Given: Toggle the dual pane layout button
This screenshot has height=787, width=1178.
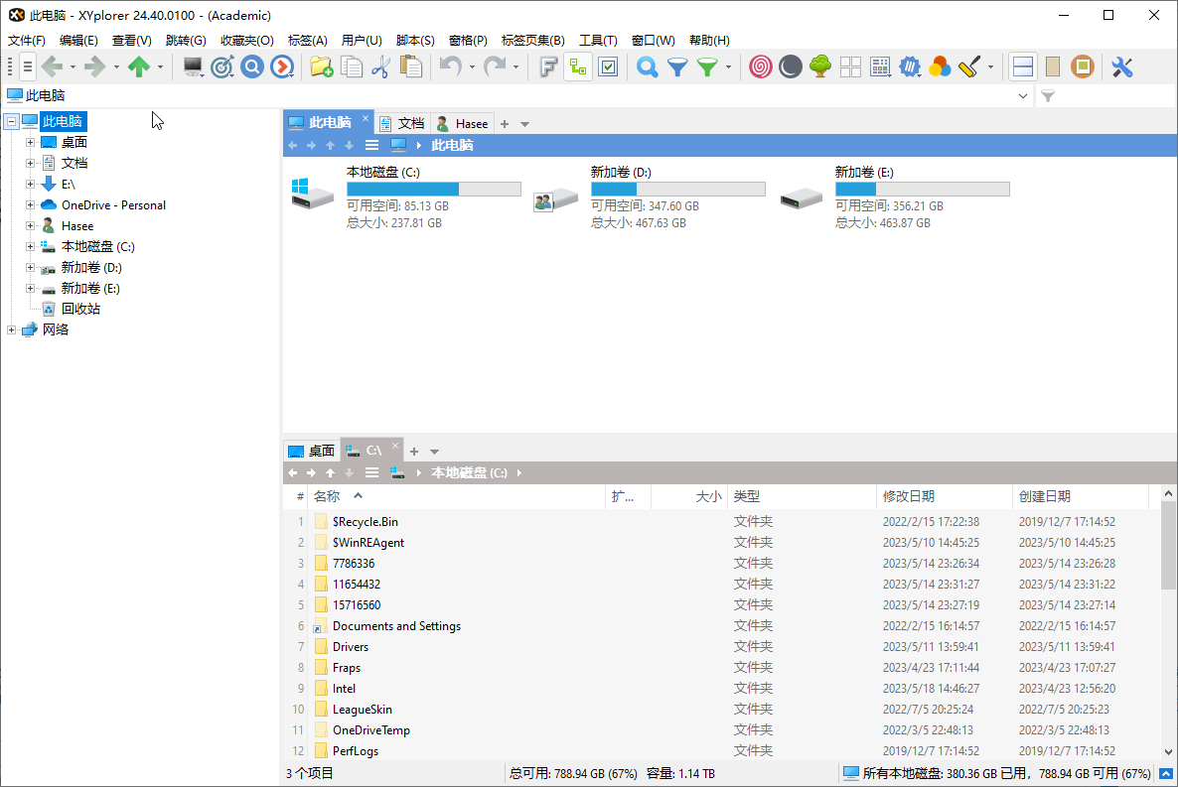Looking at the screenshot, I should point(1022,66).
